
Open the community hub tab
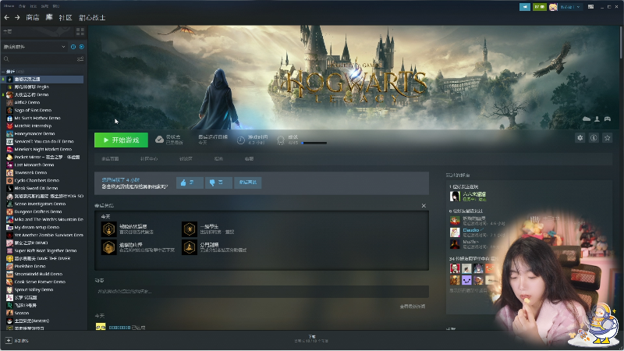coord(149,159)
